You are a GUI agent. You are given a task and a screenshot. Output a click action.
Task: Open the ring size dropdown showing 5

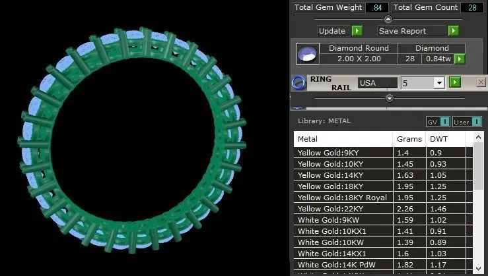[439, 83]
